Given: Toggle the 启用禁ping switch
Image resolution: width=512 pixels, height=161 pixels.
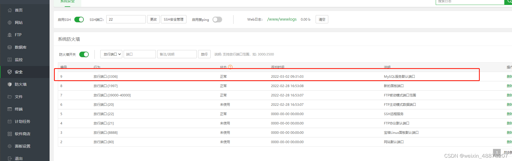Looking at the screenshot, I should (217, 20).
